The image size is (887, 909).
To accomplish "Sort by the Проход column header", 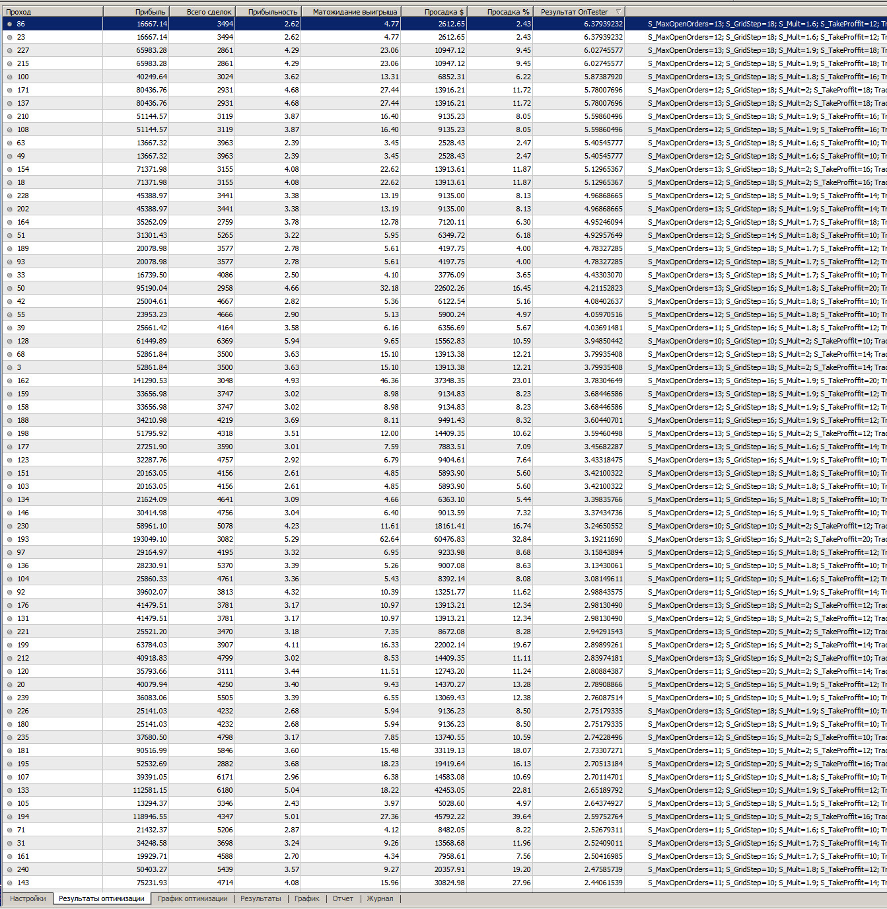I will [x=52, y=12].
